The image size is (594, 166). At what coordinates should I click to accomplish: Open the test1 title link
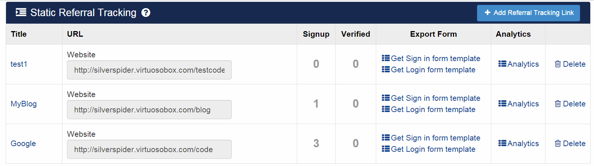coord(19,64)
